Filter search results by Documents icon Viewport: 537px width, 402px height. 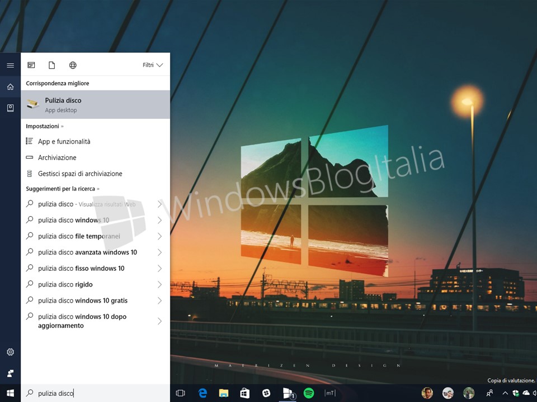(x=52, y=65)
